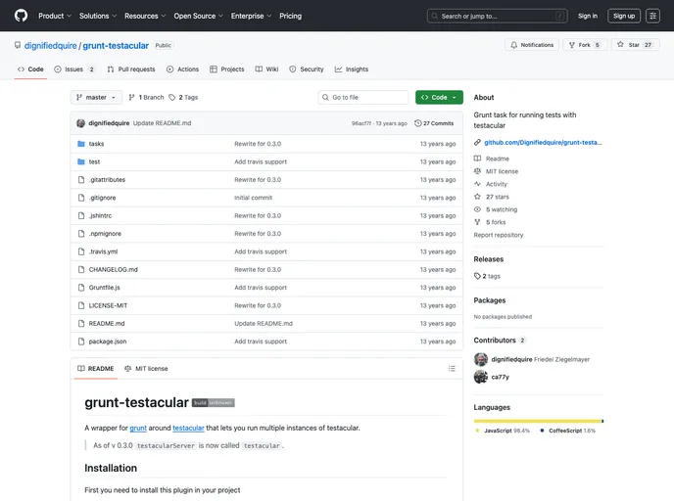Expand the Solutions menu

click(x=98, y=16)
